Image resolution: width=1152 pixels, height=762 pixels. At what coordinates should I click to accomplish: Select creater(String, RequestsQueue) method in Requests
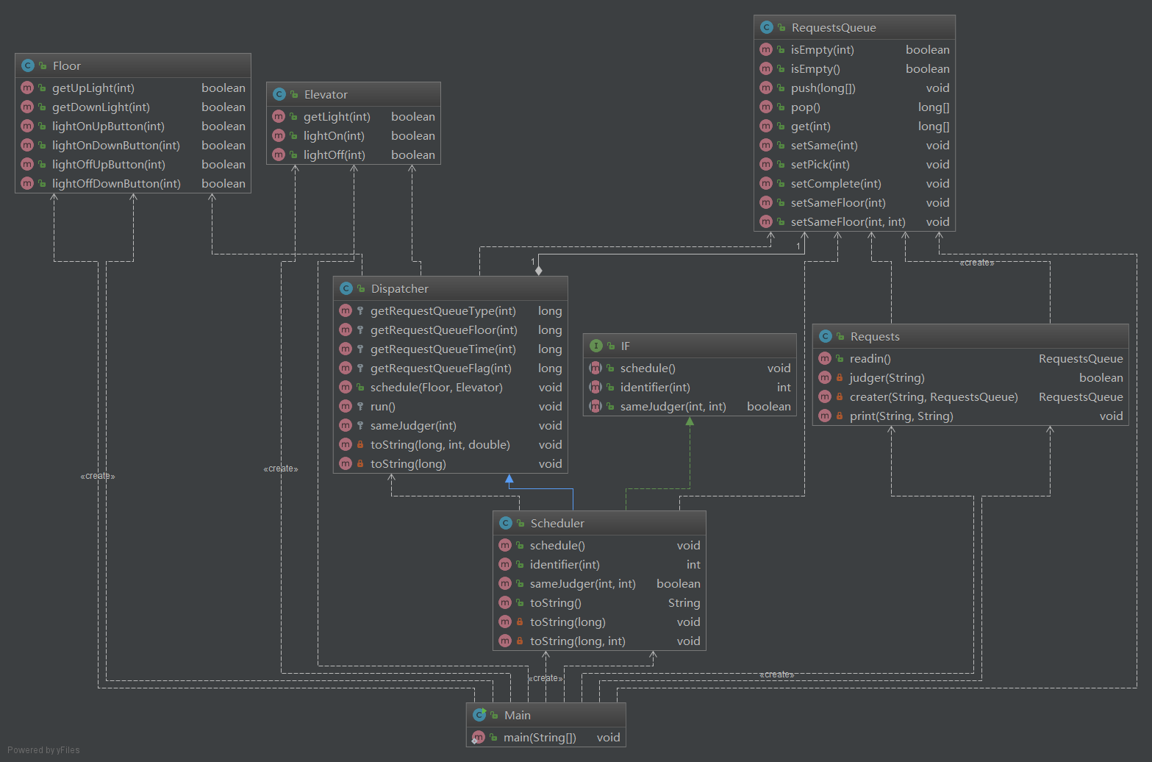click(933, 396)
